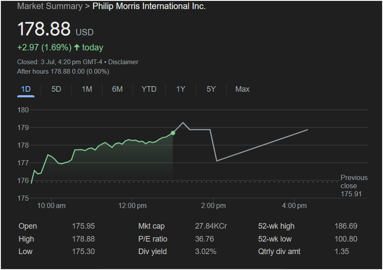This screenshot has width=383, height=270.
Task: Click the chart peak near 179
Action: point(183,122)
